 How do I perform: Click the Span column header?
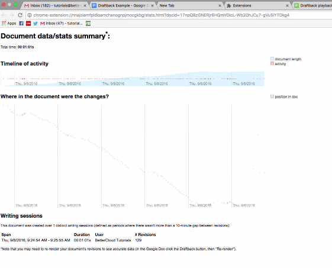point(6,234)
